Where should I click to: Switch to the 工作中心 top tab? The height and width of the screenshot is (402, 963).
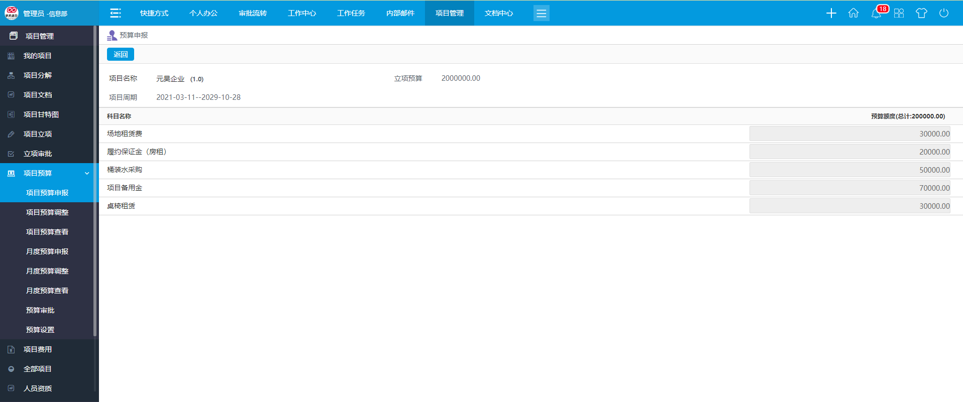pos(302,13)
